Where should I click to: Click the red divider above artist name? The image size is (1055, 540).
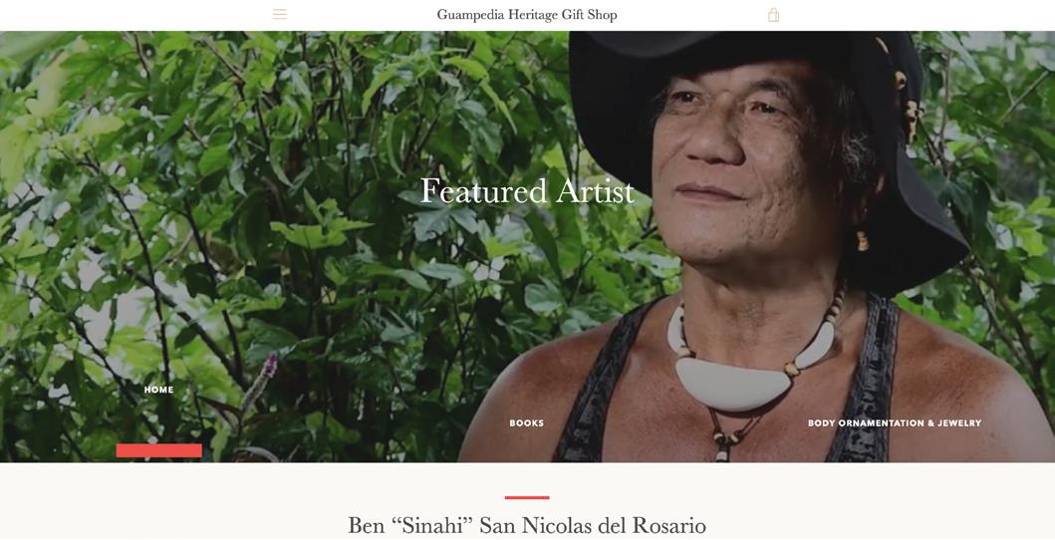coord(527,497)
